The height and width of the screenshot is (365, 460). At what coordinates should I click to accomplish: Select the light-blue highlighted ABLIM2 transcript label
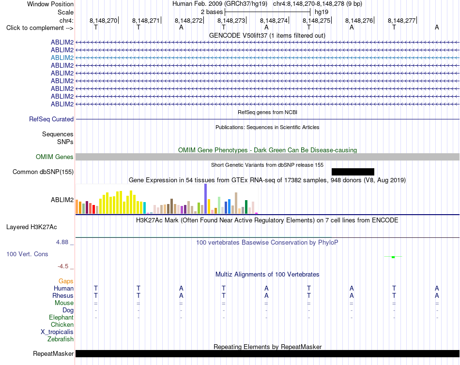(x=62, y=58)
